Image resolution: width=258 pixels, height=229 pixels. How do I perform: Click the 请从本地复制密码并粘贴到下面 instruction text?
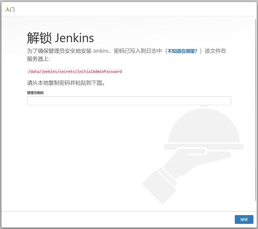pos(66,83)
